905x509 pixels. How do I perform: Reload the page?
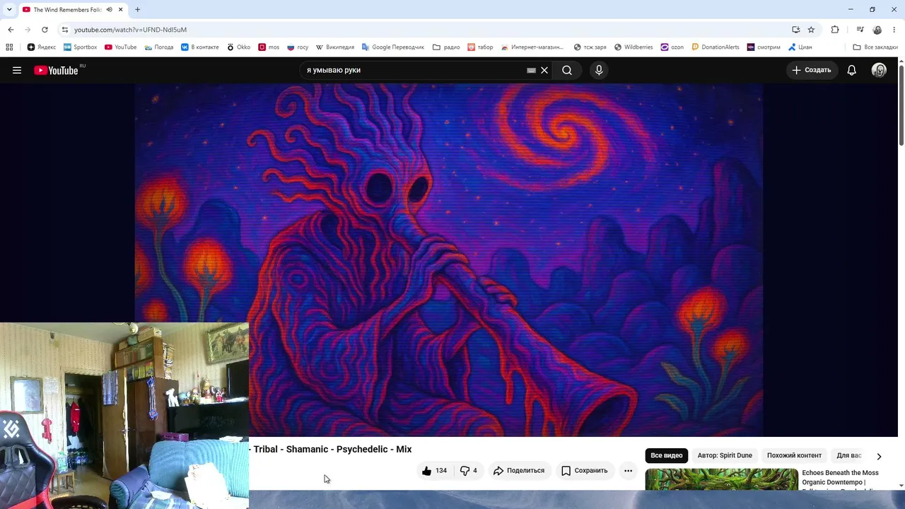[45, 30]
